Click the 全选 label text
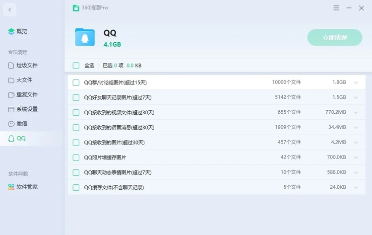Viewport: 372px width, 235px height. [x=89, y=66]
